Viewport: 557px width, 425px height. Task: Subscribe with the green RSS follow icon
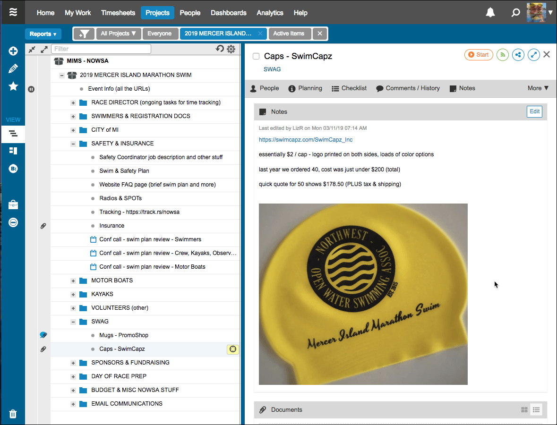pyautogui.click(x=502, y=55)
